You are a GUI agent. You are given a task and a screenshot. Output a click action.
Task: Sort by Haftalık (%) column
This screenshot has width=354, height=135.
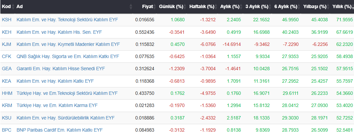coord(203,7)
